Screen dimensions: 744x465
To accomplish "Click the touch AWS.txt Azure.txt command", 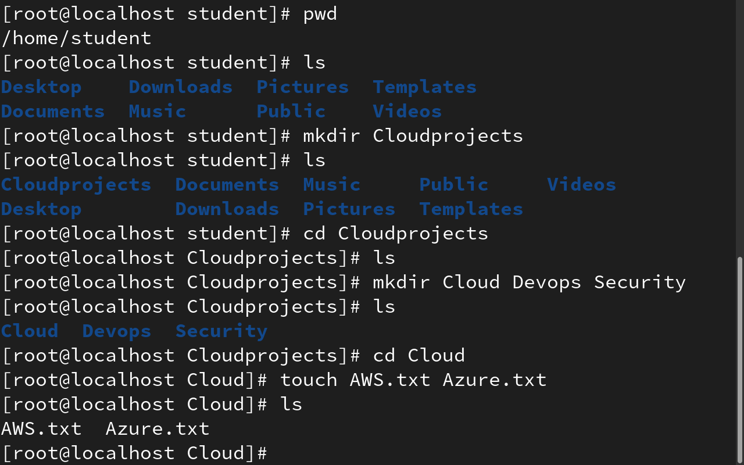I will [x=413, y=380].
